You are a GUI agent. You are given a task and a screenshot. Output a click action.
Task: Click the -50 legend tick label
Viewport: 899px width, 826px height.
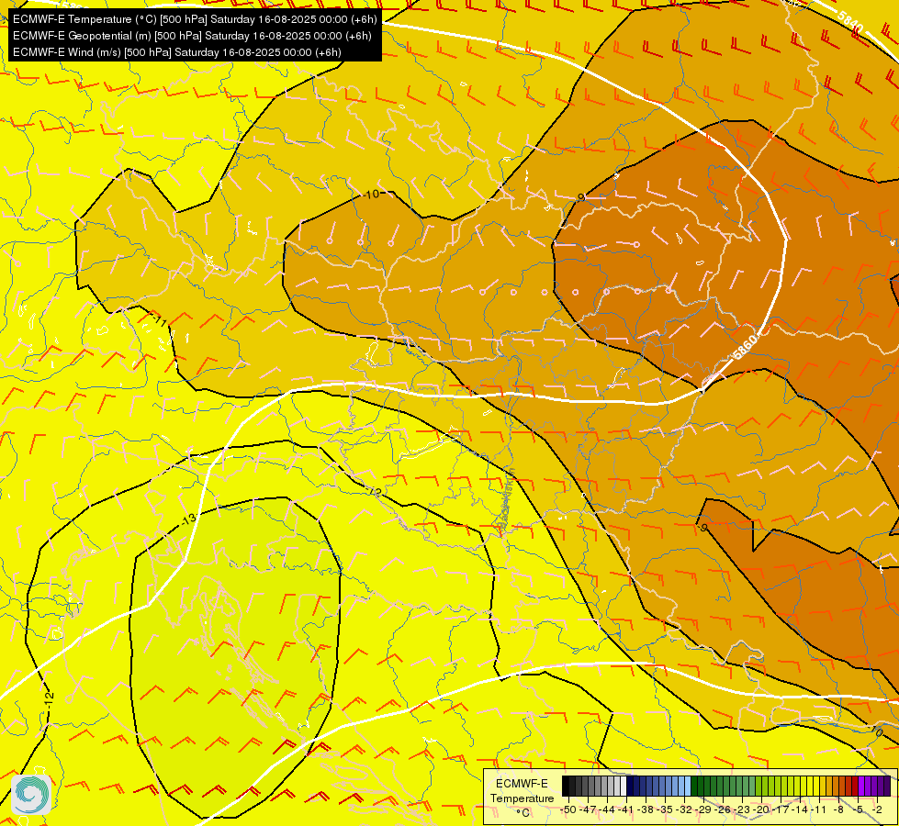(x=568, y=809)
